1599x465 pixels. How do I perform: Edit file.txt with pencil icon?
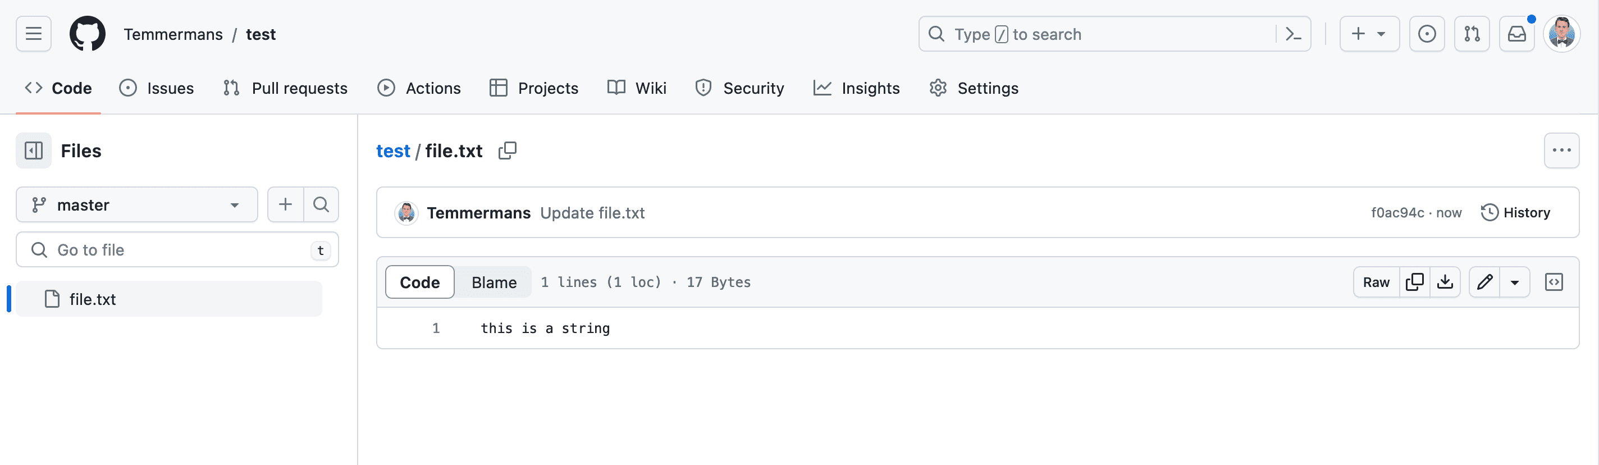tap(1484, 282)
